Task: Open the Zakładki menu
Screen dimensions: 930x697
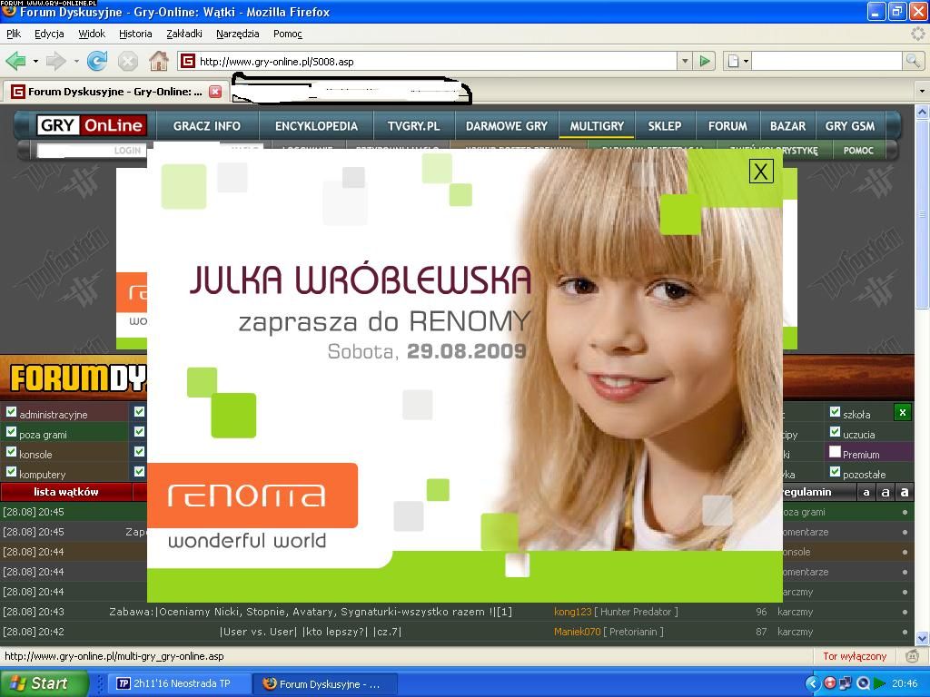Action: (x=183, y=34)
